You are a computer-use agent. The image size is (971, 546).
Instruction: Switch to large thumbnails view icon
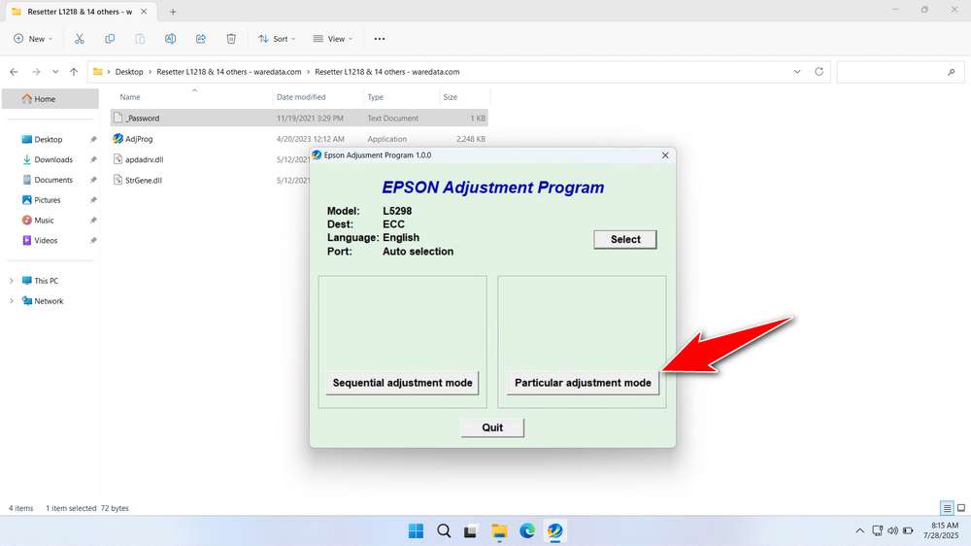point(961,508)
